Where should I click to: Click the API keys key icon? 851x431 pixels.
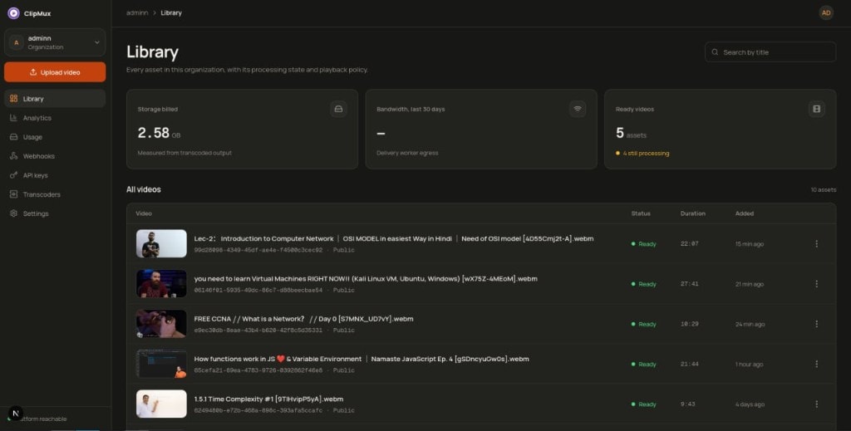click(x=13, y=175)
